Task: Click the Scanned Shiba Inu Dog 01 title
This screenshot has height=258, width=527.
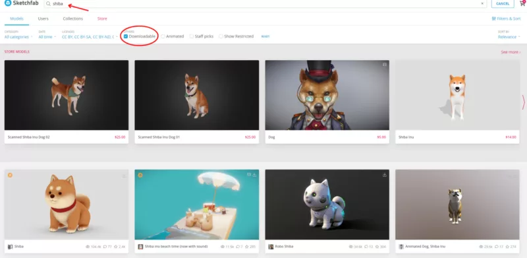Action: click(x=159, y=137)
